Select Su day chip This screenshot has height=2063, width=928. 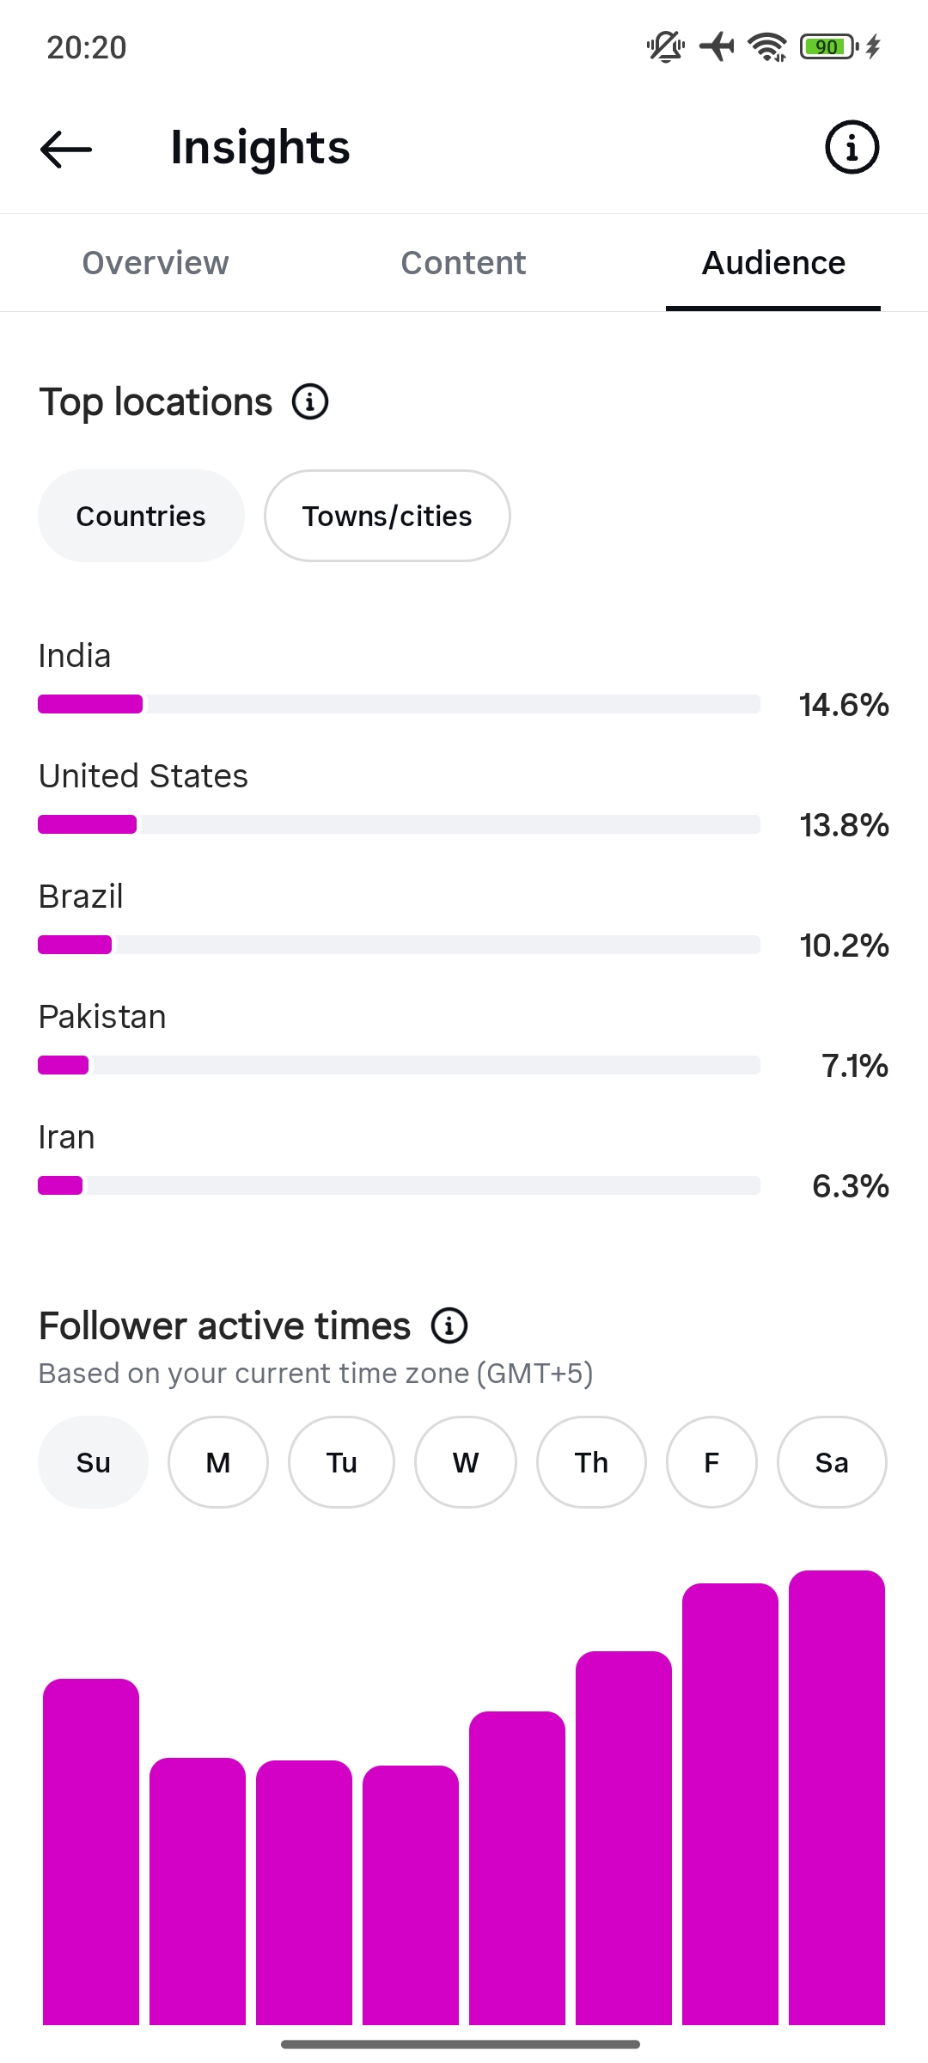tap(93, 1462)
